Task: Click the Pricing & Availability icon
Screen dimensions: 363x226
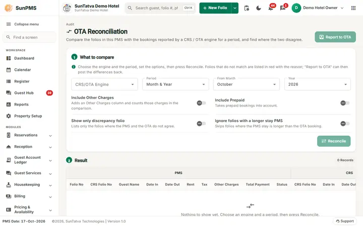Action: click(9, 209)
